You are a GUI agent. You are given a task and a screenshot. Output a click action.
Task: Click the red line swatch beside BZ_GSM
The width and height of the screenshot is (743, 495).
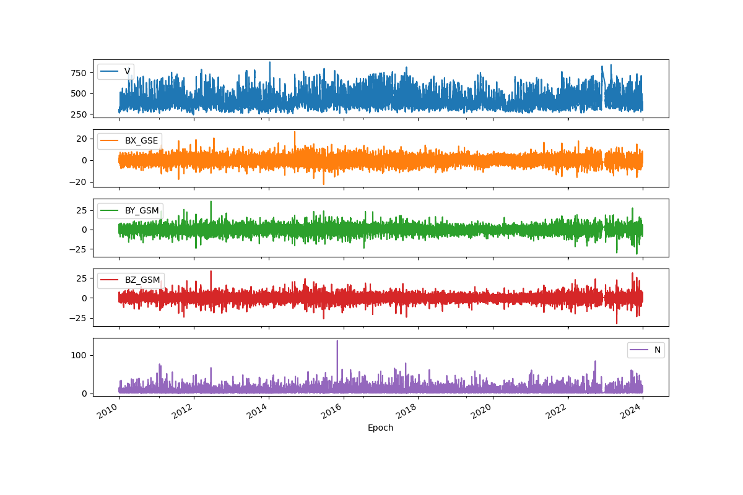(110, 278)
